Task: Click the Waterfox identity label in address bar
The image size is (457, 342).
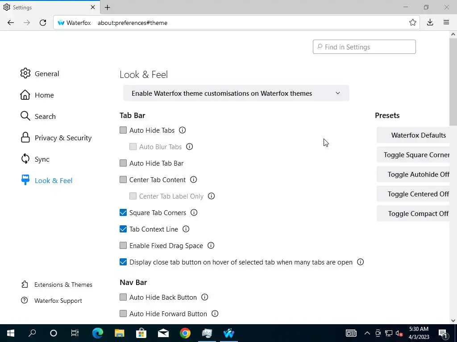Action: pos(75,23)
